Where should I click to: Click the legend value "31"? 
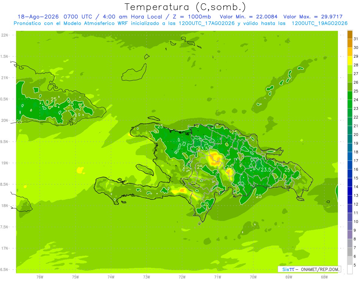point(356,39)
